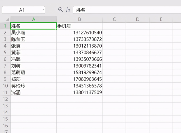The height and width of the screenshot is (133, 181).
Task: Open the insert function fx button
Action: click(68, 10)
